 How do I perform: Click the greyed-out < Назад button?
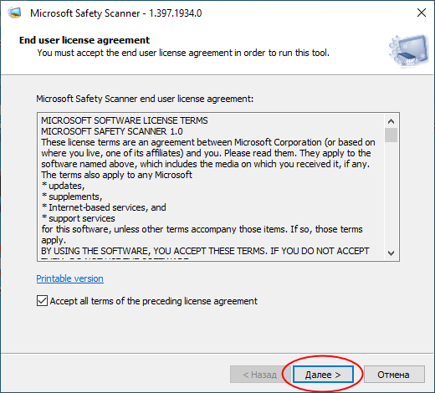click(259, 375)
